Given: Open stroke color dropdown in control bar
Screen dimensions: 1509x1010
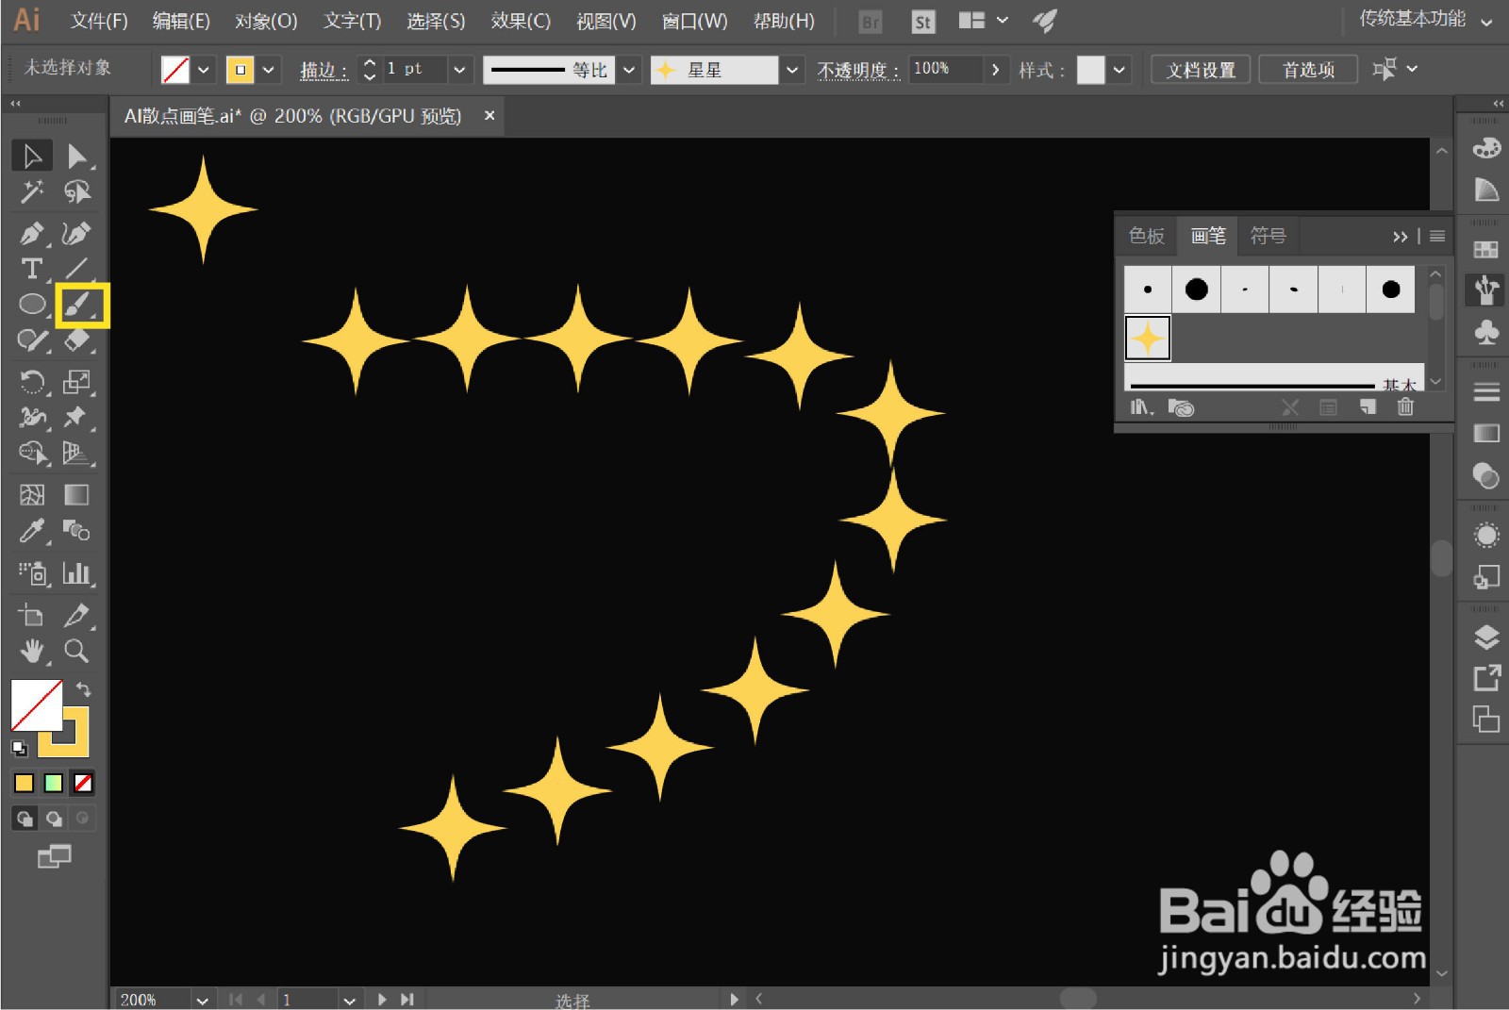Looking at the screenshot, I should click(x=269, y=70).
